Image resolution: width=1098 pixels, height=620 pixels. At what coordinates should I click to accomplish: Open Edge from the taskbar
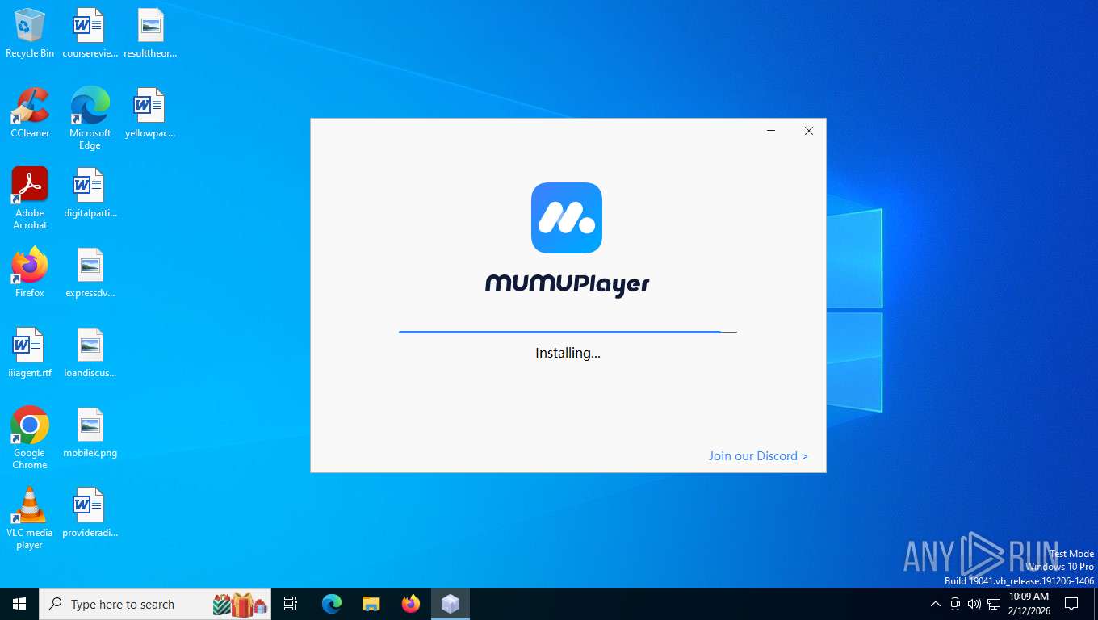[332, 604]
